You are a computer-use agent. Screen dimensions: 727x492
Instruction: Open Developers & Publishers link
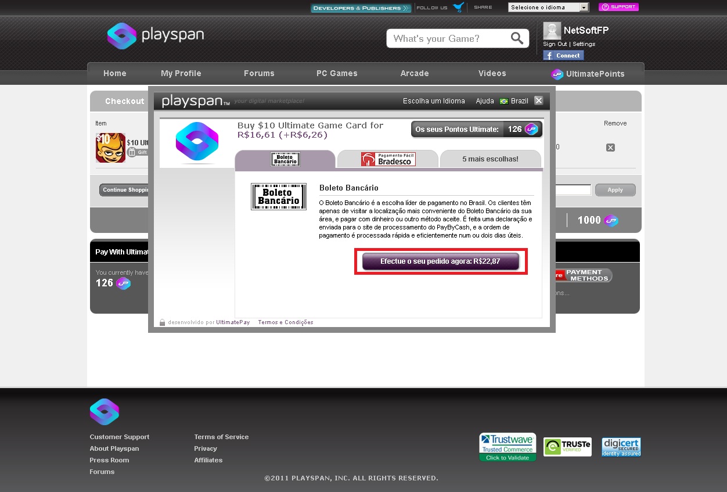click(x=361, y=8)
